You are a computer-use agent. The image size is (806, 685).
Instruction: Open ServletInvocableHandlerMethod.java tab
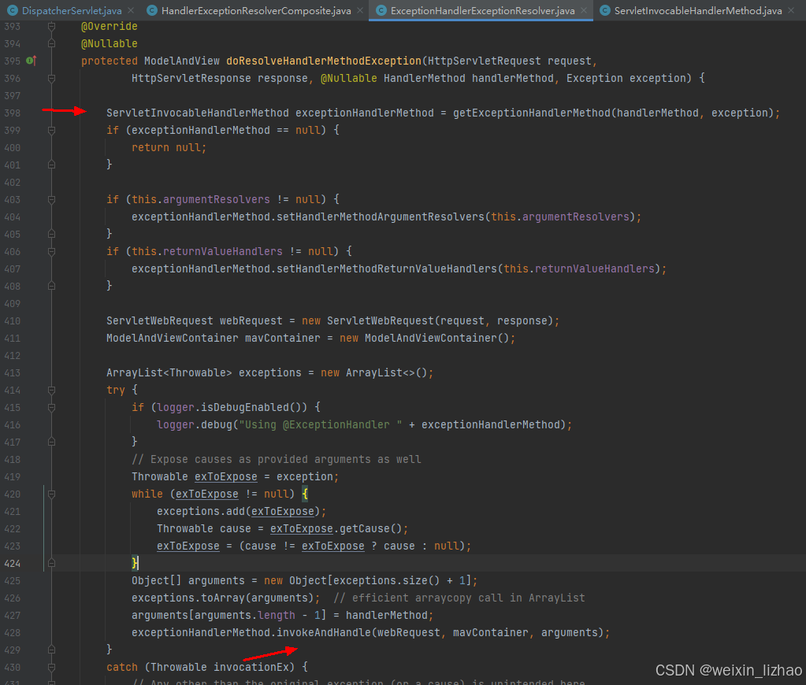pyautogui.click(x=698, y=10)
